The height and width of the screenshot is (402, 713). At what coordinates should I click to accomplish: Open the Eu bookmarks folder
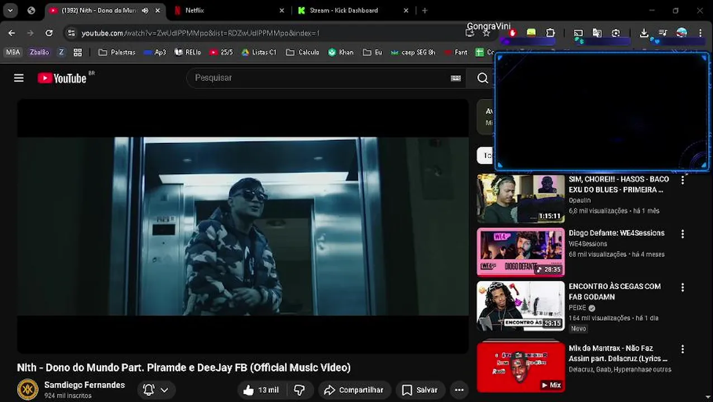coord(372,52)
